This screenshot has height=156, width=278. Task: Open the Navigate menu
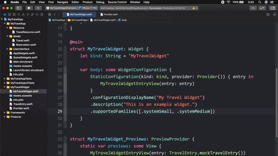pos(63,2)
